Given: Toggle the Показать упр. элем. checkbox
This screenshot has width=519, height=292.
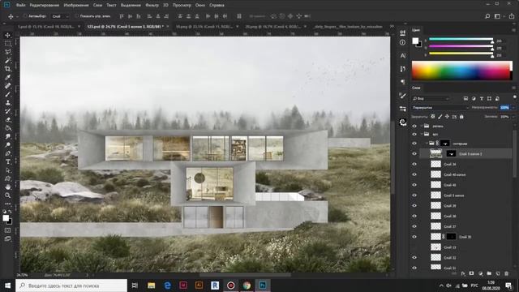Looking at the screenshot, I should pos(76,16).
